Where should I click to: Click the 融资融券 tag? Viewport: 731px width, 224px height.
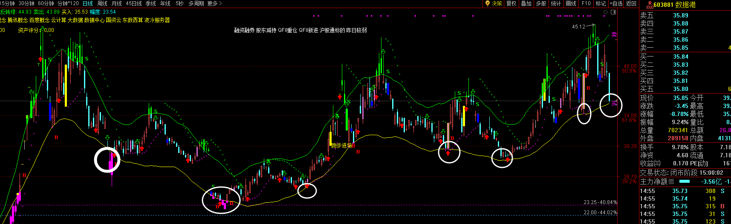tap(244, 30)
